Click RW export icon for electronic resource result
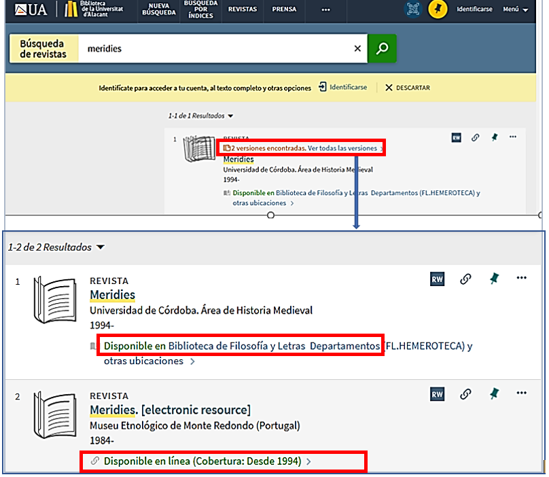The height and width of the screenshot is (477, 549). [x=438, y=393]
